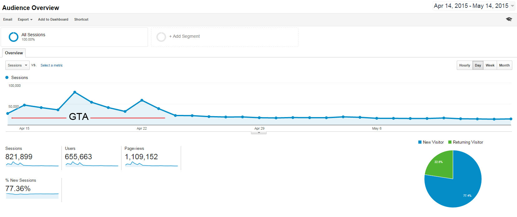Image resolution: width=517 pixels, height=217 pixels.
Task: Click the graduation cap education icon
Action: [x=509, y=19]
